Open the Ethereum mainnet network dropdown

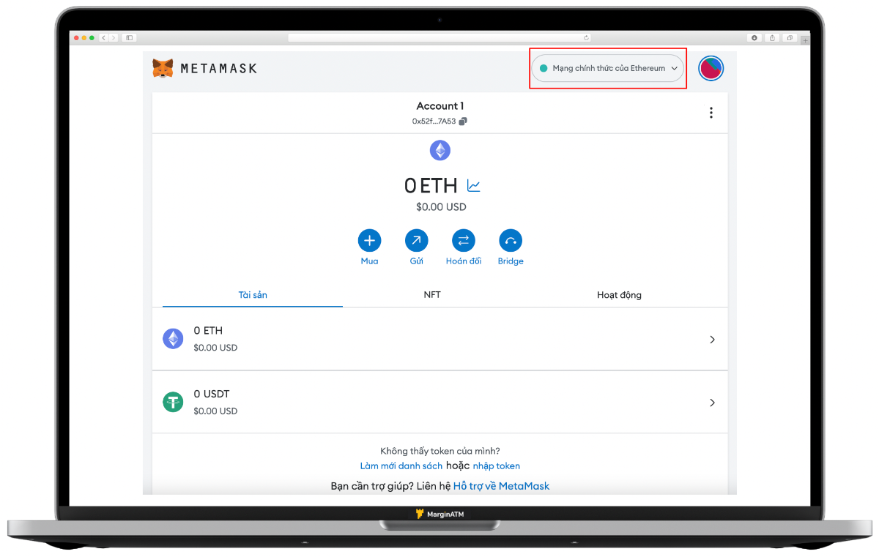pyautogui.click(x=607, y=68)
